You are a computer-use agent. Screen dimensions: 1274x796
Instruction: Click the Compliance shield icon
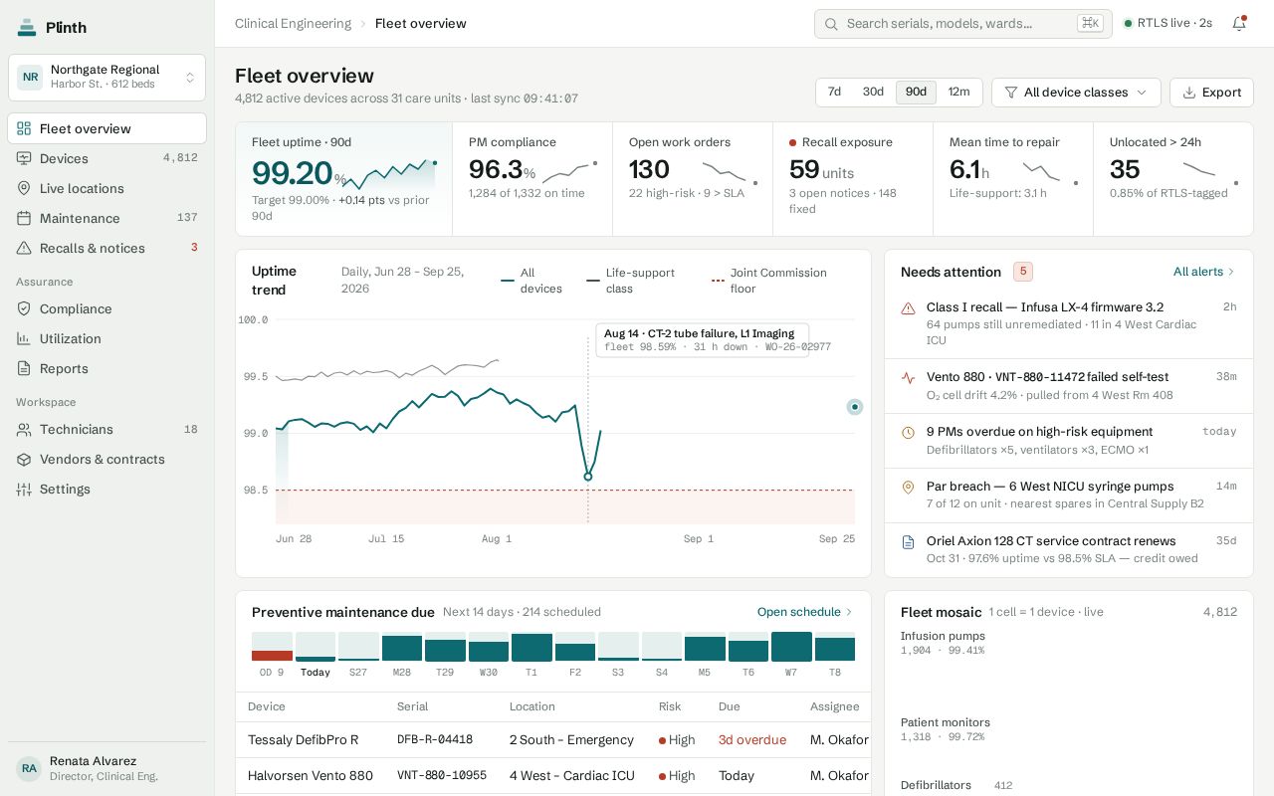(x=24, y=309)
